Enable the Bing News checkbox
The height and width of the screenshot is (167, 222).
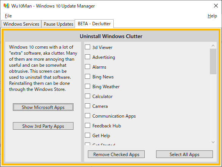click(x=88, y=77)
